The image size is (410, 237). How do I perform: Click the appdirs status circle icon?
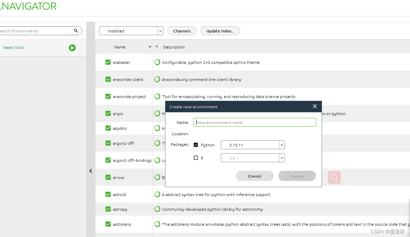click(x=157, y=128)
